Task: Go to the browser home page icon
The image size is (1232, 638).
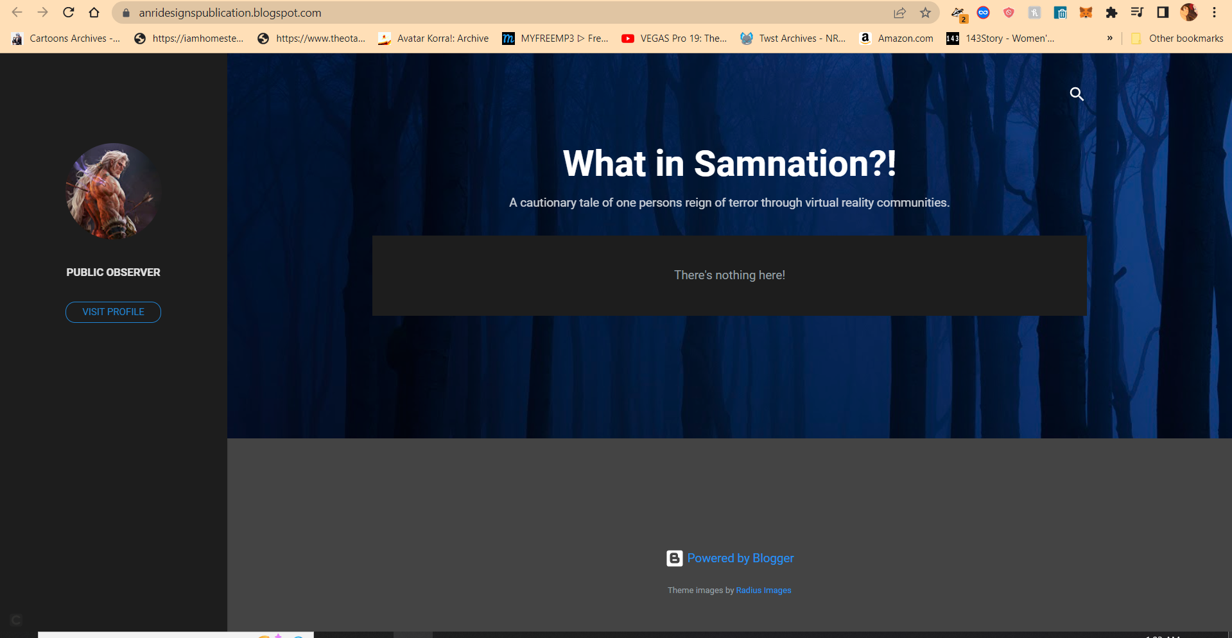Action: tap(94, 13)
